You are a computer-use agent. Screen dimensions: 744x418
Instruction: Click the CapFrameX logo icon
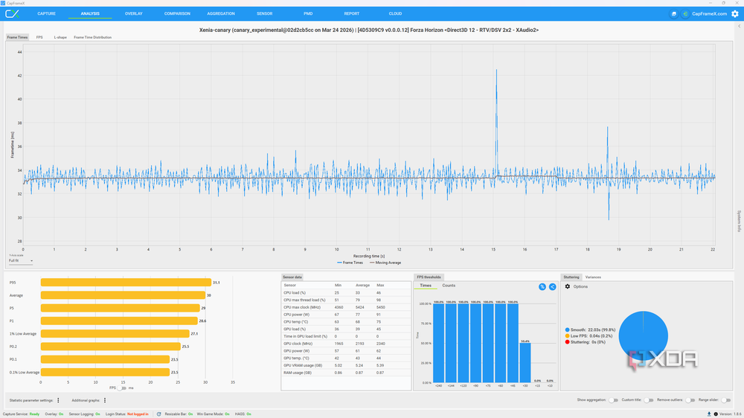click(x=12, y=13)
